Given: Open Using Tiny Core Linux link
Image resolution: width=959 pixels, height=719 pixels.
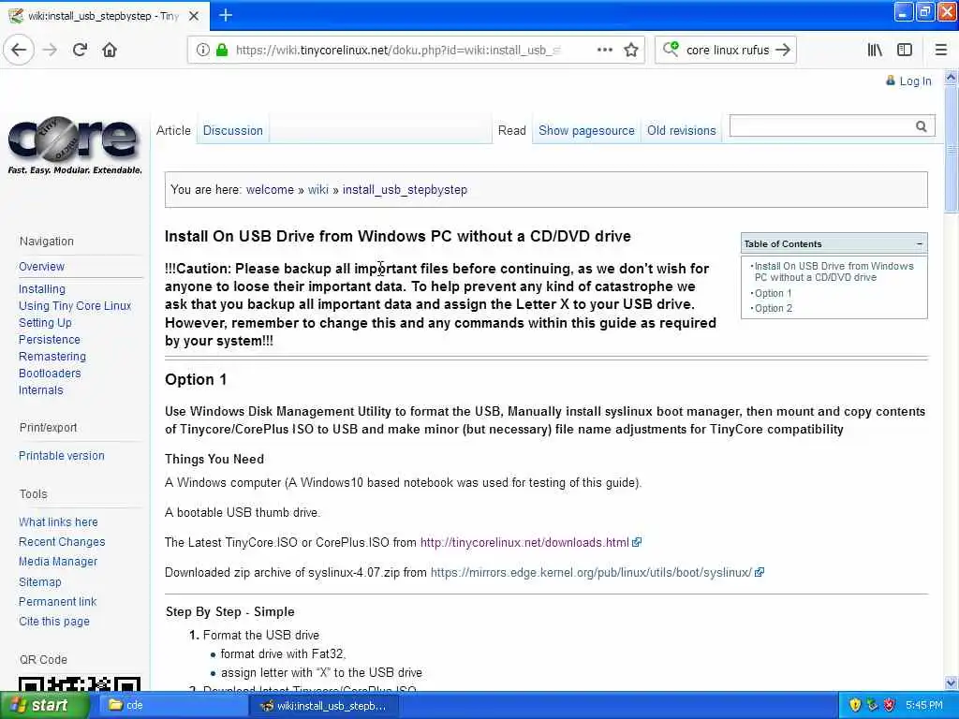Looking at the screenshot, I should [75, 306].
